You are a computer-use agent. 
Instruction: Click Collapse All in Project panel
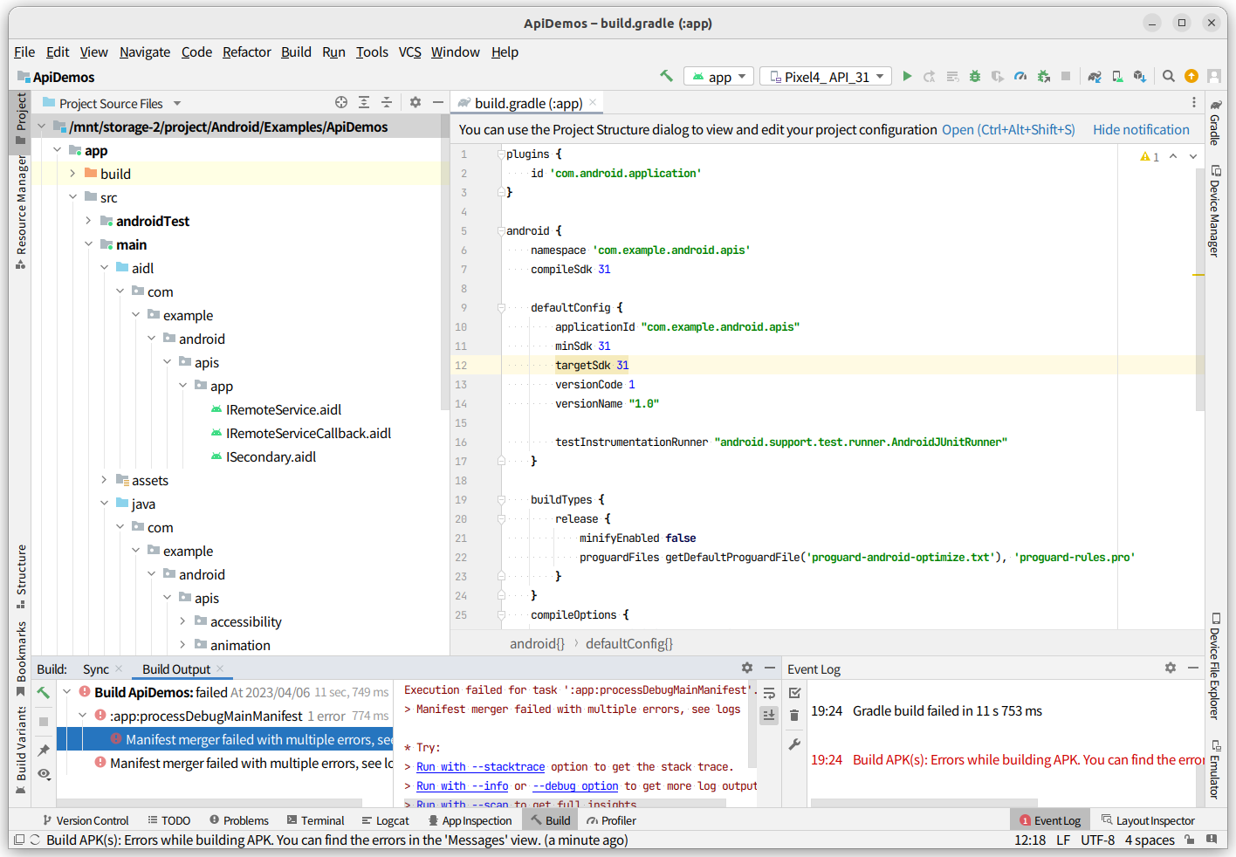pyautogui.click(x=387, y=102)
